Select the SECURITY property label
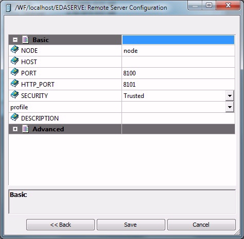 coord(34,96)
